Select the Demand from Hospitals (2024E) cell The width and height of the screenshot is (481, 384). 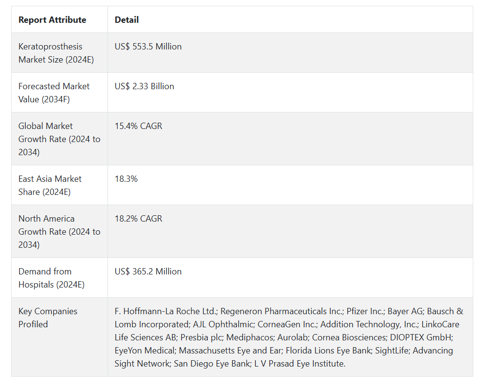51,278
